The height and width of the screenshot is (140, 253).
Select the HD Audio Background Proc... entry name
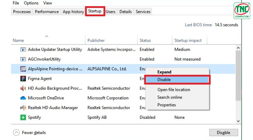click(55, 88)
